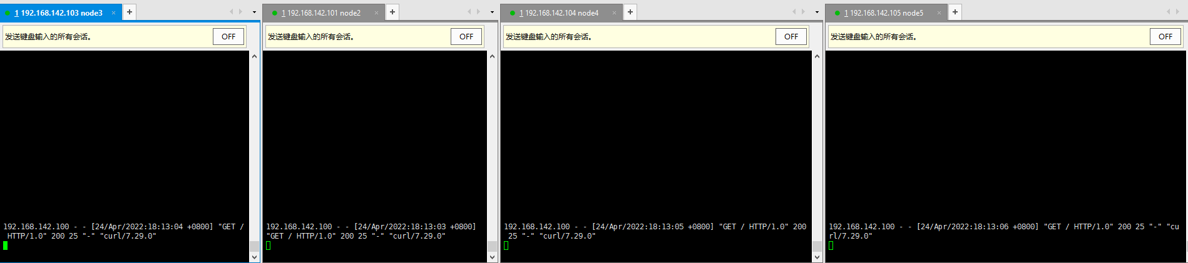Screen dimensions: 1188x263
Task: Open tab list dropdown in node3 pane
Action: coord(254,12)
